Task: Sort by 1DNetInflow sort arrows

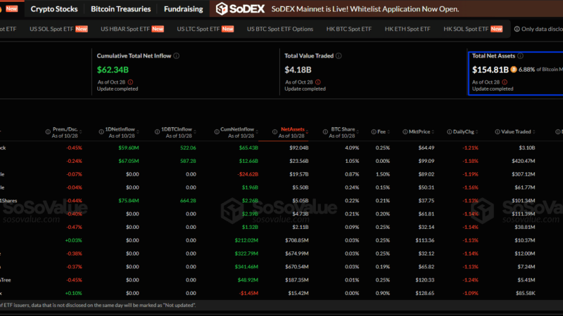Action: pyautogui.click(x=137, y=132)
